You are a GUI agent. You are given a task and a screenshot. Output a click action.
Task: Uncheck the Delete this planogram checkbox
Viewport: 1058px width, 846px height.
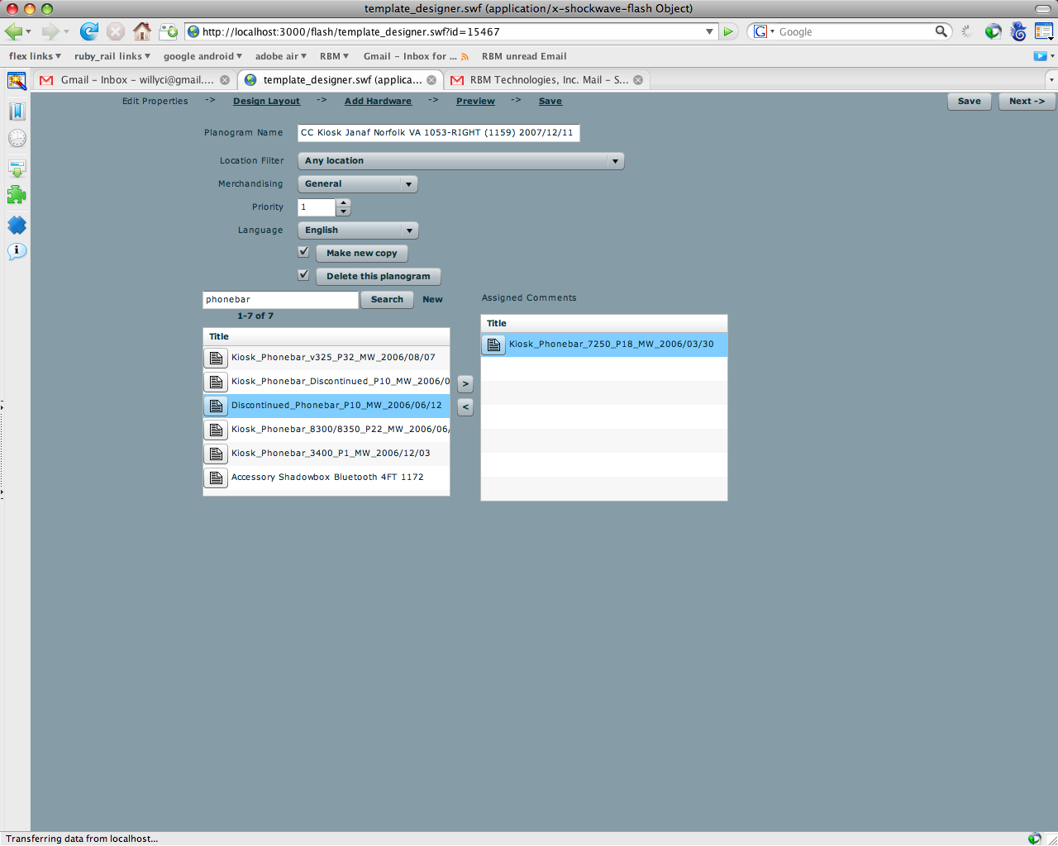303,274
